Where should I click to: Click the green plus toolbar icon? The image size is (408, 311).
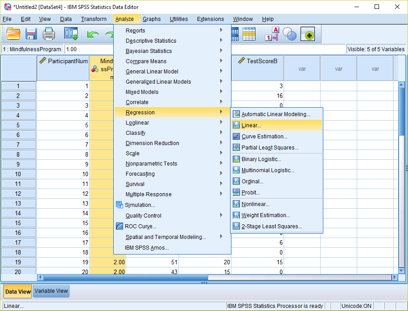click(x=308, y=34)
